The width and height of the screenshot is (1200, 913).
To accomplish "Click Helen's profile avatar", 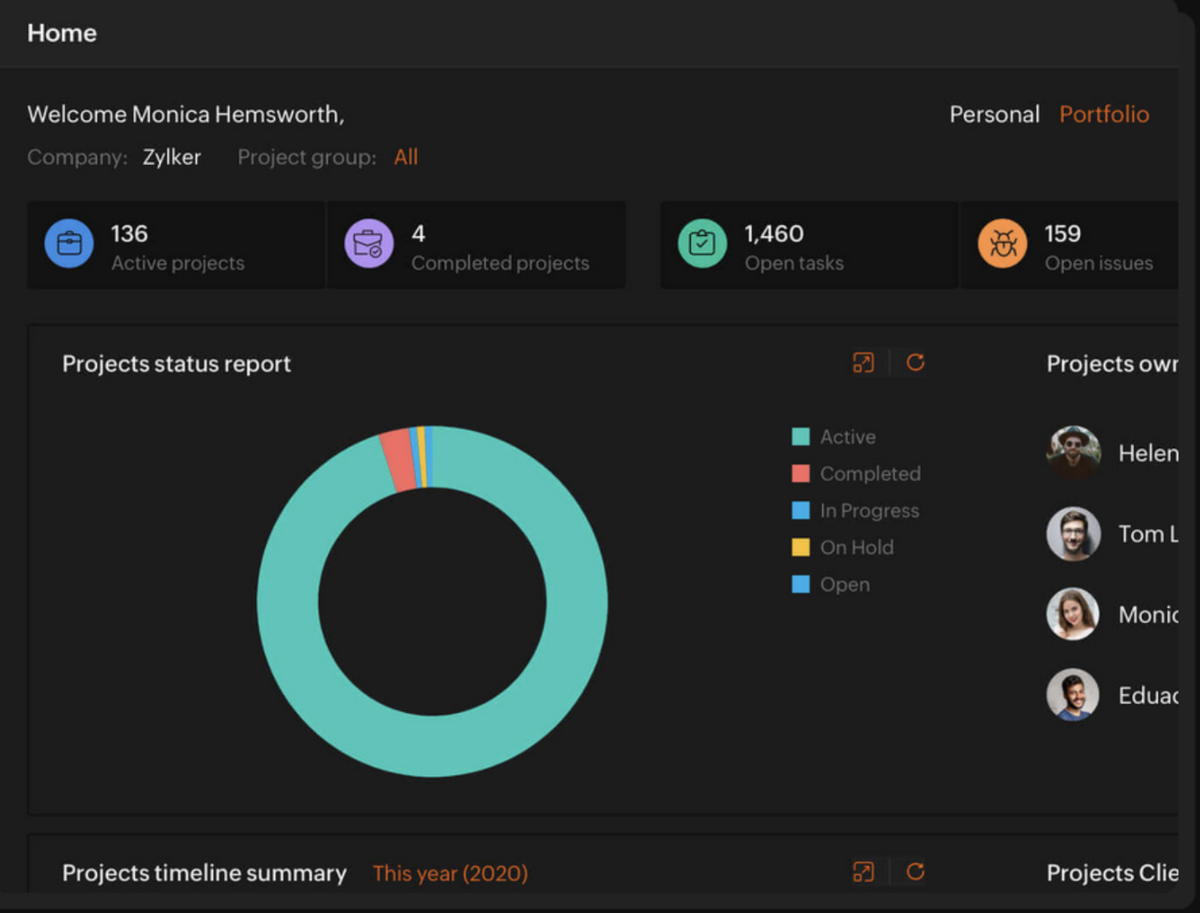I will coord(1073,452).
